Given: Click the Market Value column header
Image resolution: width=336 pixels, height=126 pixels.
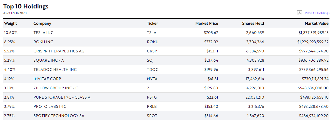Looking at the screenshot, I should [317, 23].
